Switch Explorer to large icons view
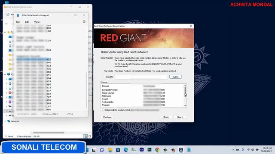 pyautogui.click(x=90, y=136)
